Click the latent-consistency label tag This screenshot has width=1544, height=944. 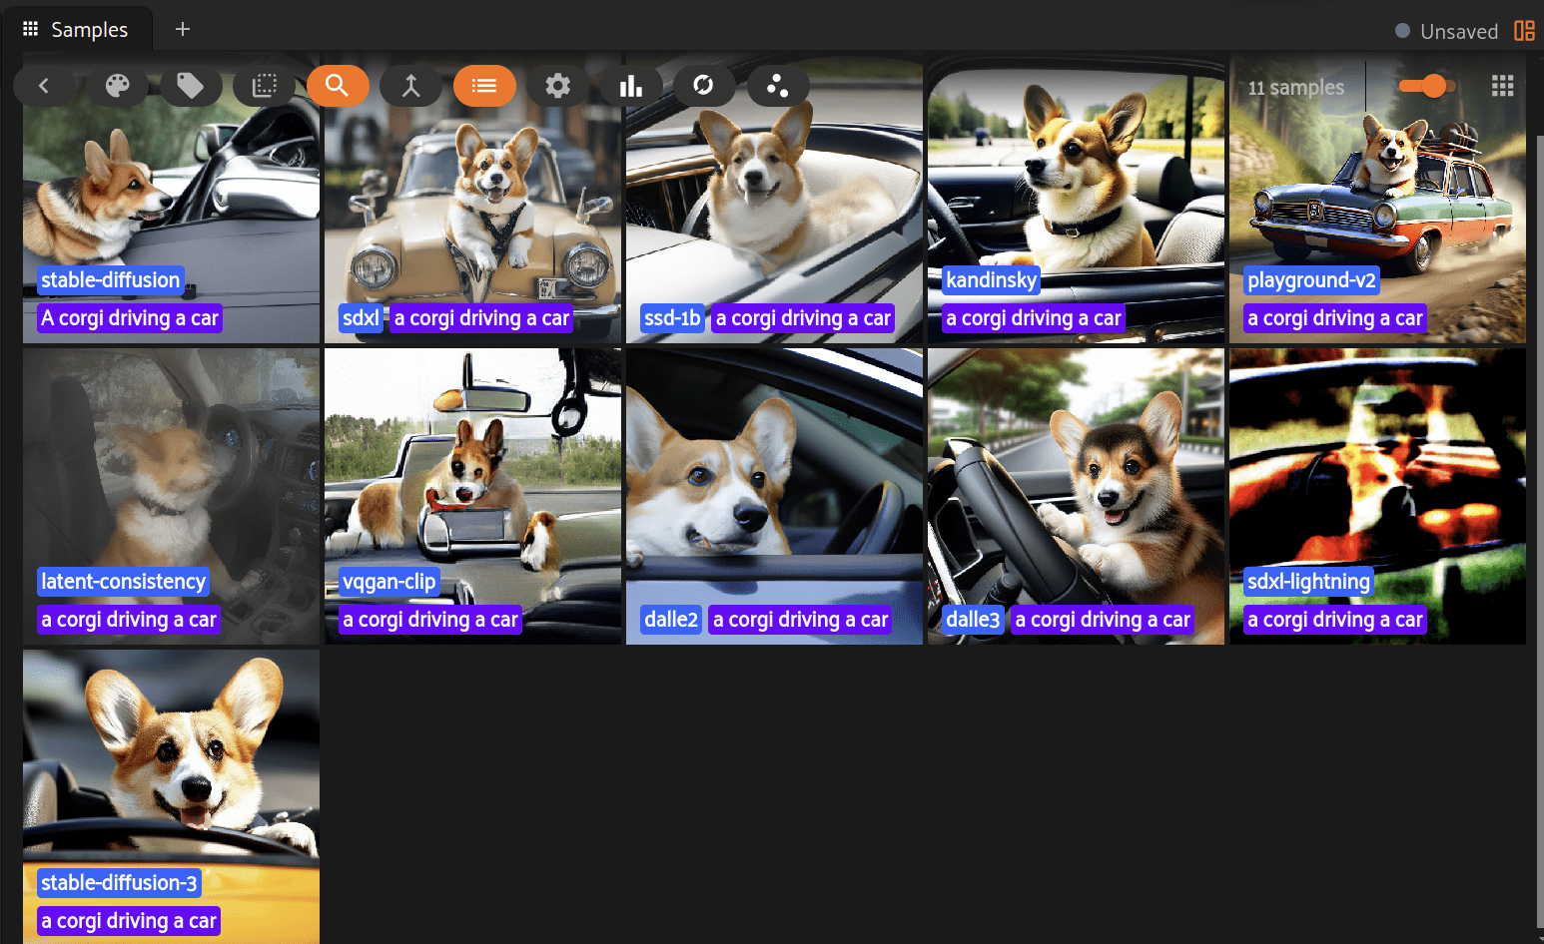tap(124, 582)
